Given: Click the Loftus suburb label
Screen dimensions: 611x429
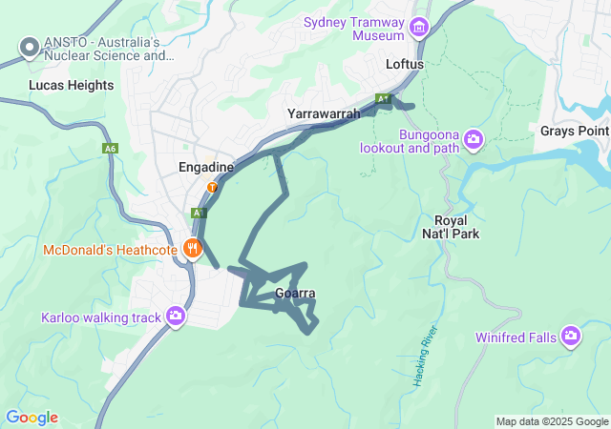Looking at the screenshot, I should [405, 64].
